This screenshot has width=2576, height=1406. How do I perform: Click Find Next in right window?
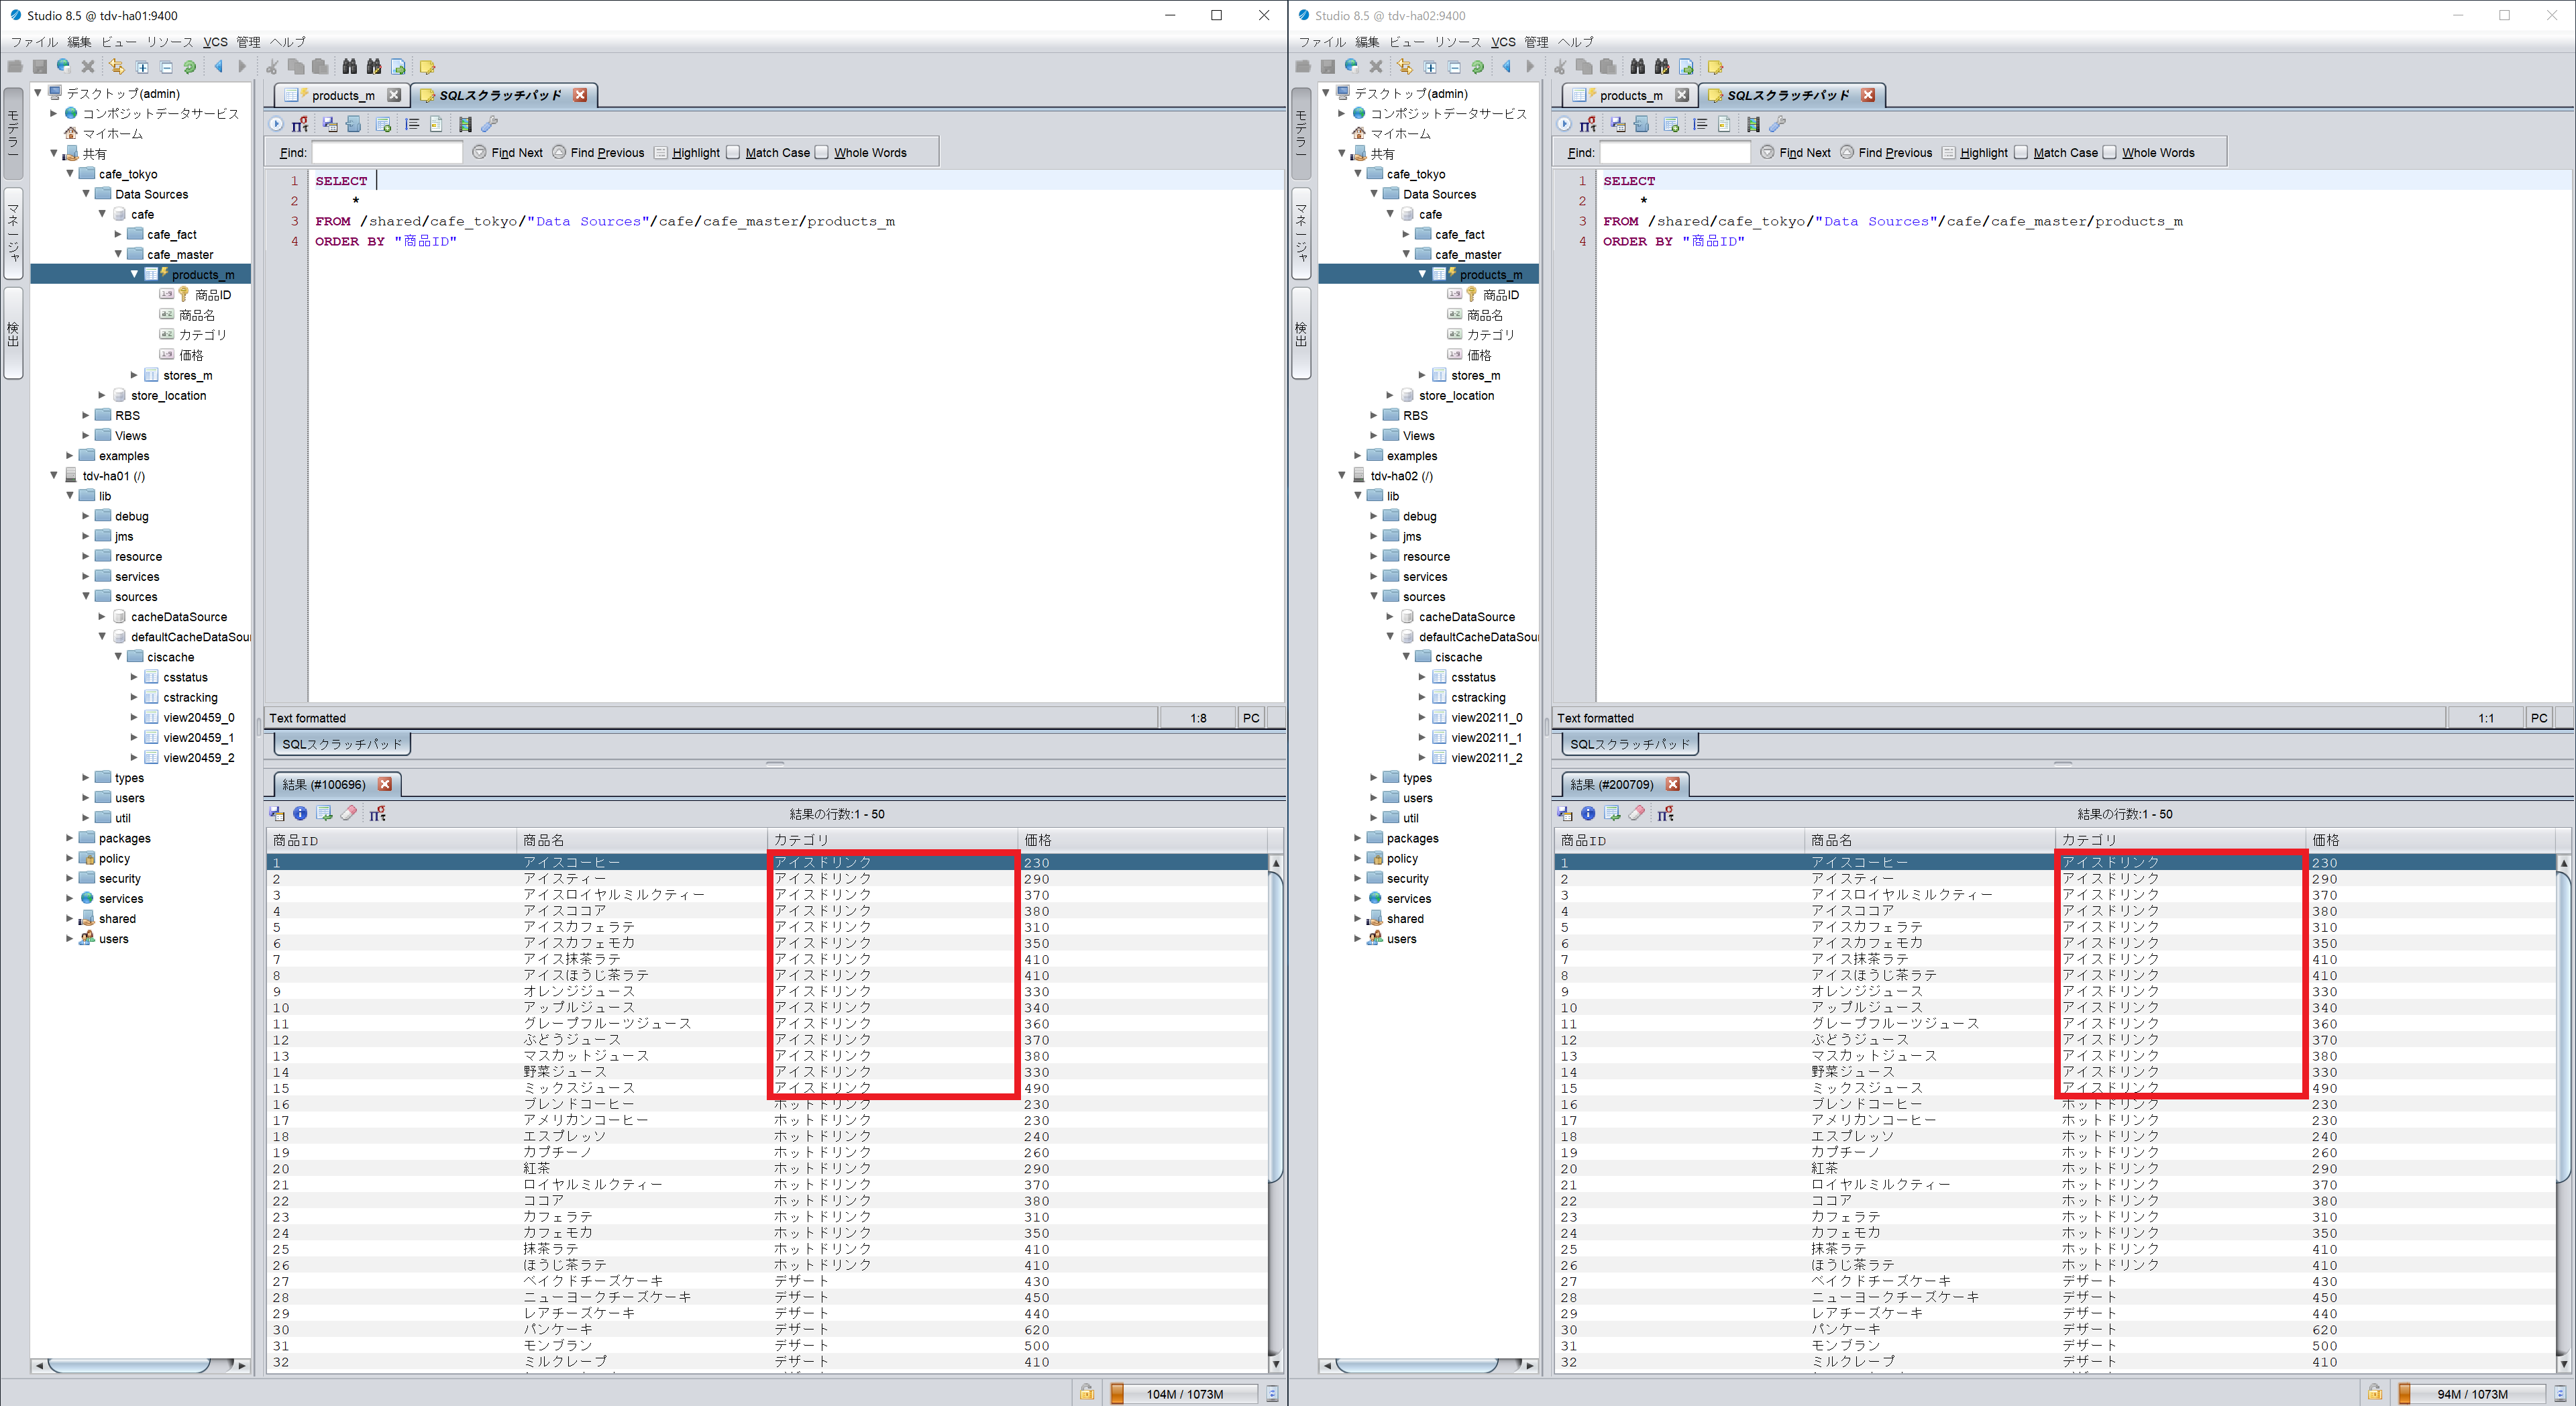1796,152
